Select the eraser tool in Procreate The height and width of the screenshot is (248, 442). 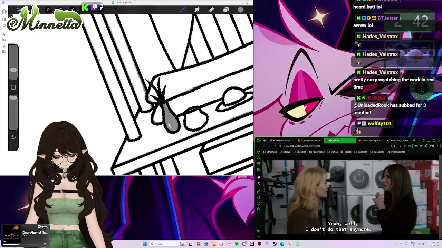click(x=211, y=10)
